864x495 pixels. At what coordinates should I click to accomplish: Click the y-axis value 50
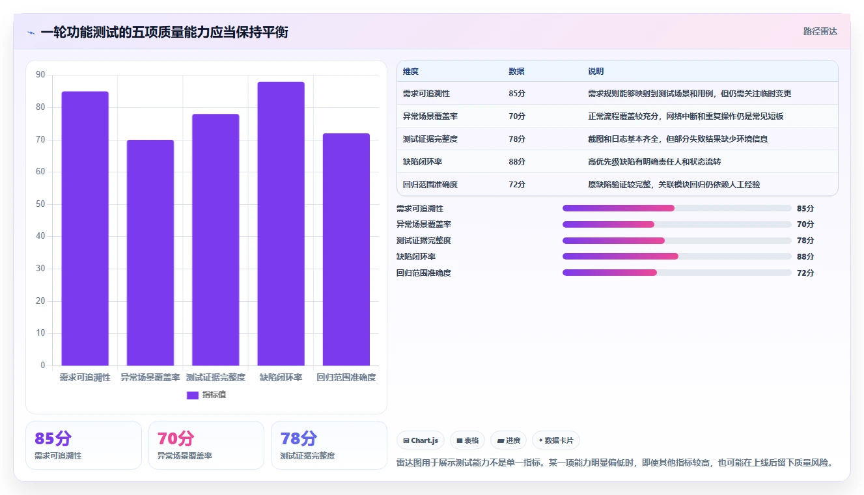pos(40,204)
